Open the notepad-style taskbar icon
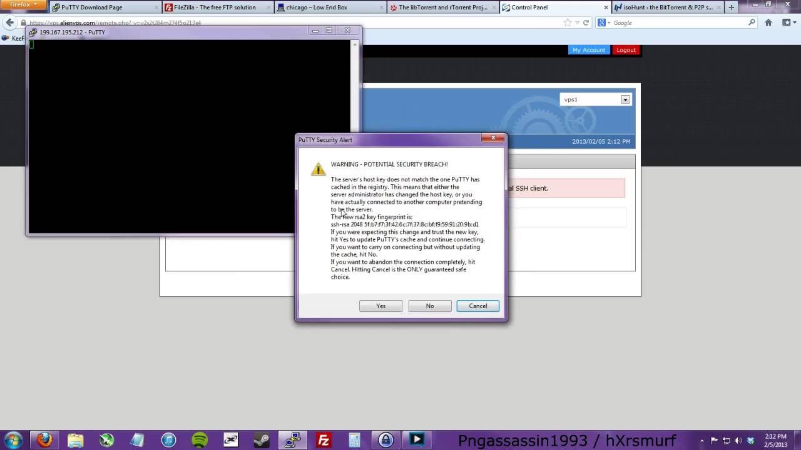Image resolution: width=801 pixels, height=450 pixels. pos(137,440)
